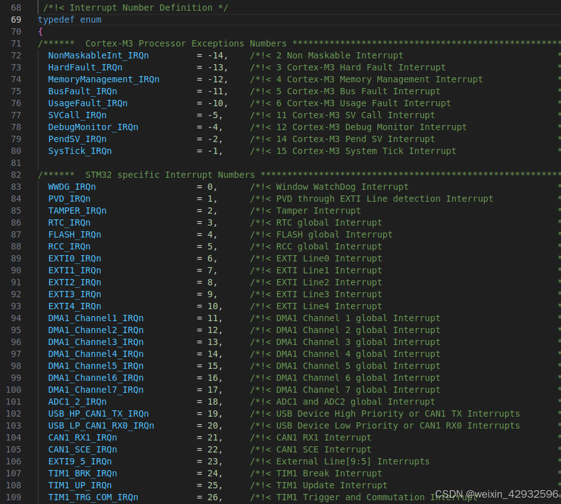
Task: Click TIM1_UP_IRQn identifier
Action: (80, 485)
